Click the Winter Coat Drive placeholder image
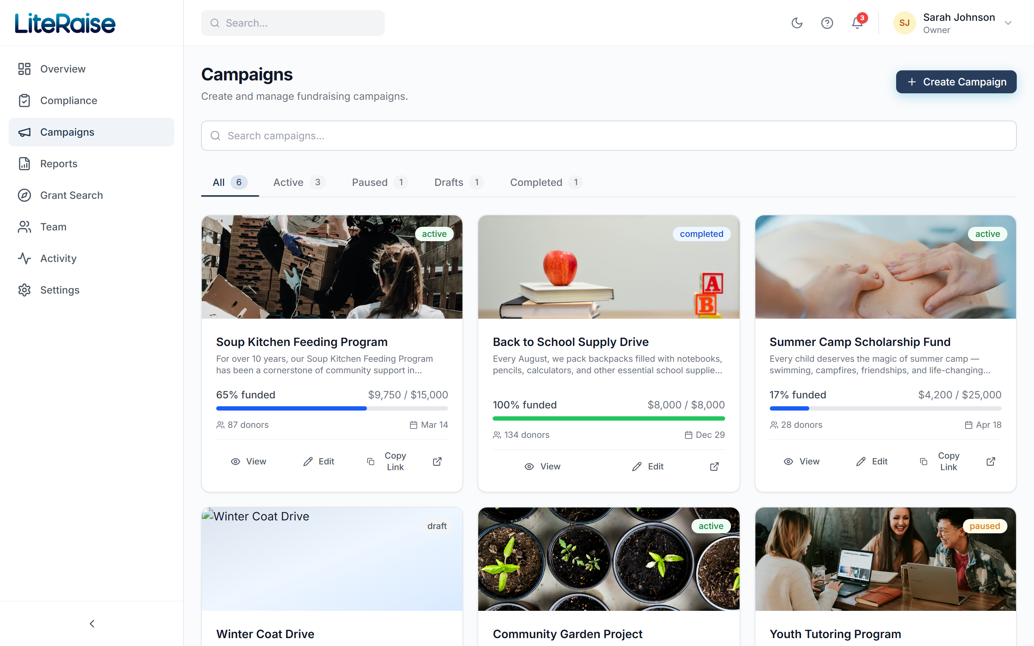1034x646 pixels. pos(332,559)
